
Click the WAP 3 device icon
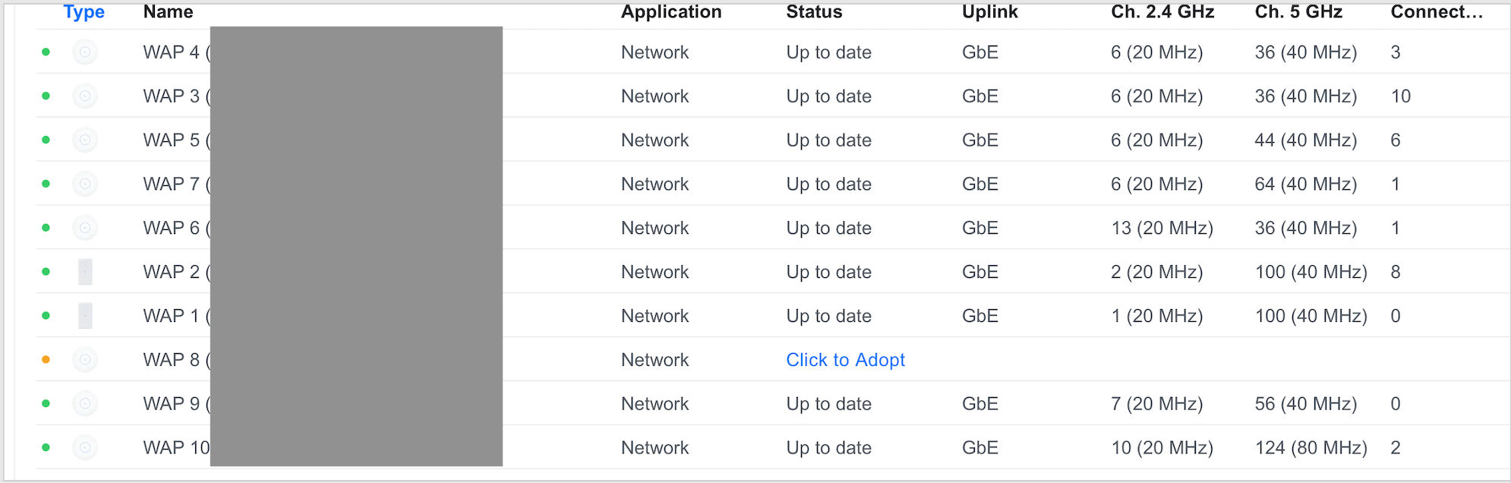tap(85, 96)
